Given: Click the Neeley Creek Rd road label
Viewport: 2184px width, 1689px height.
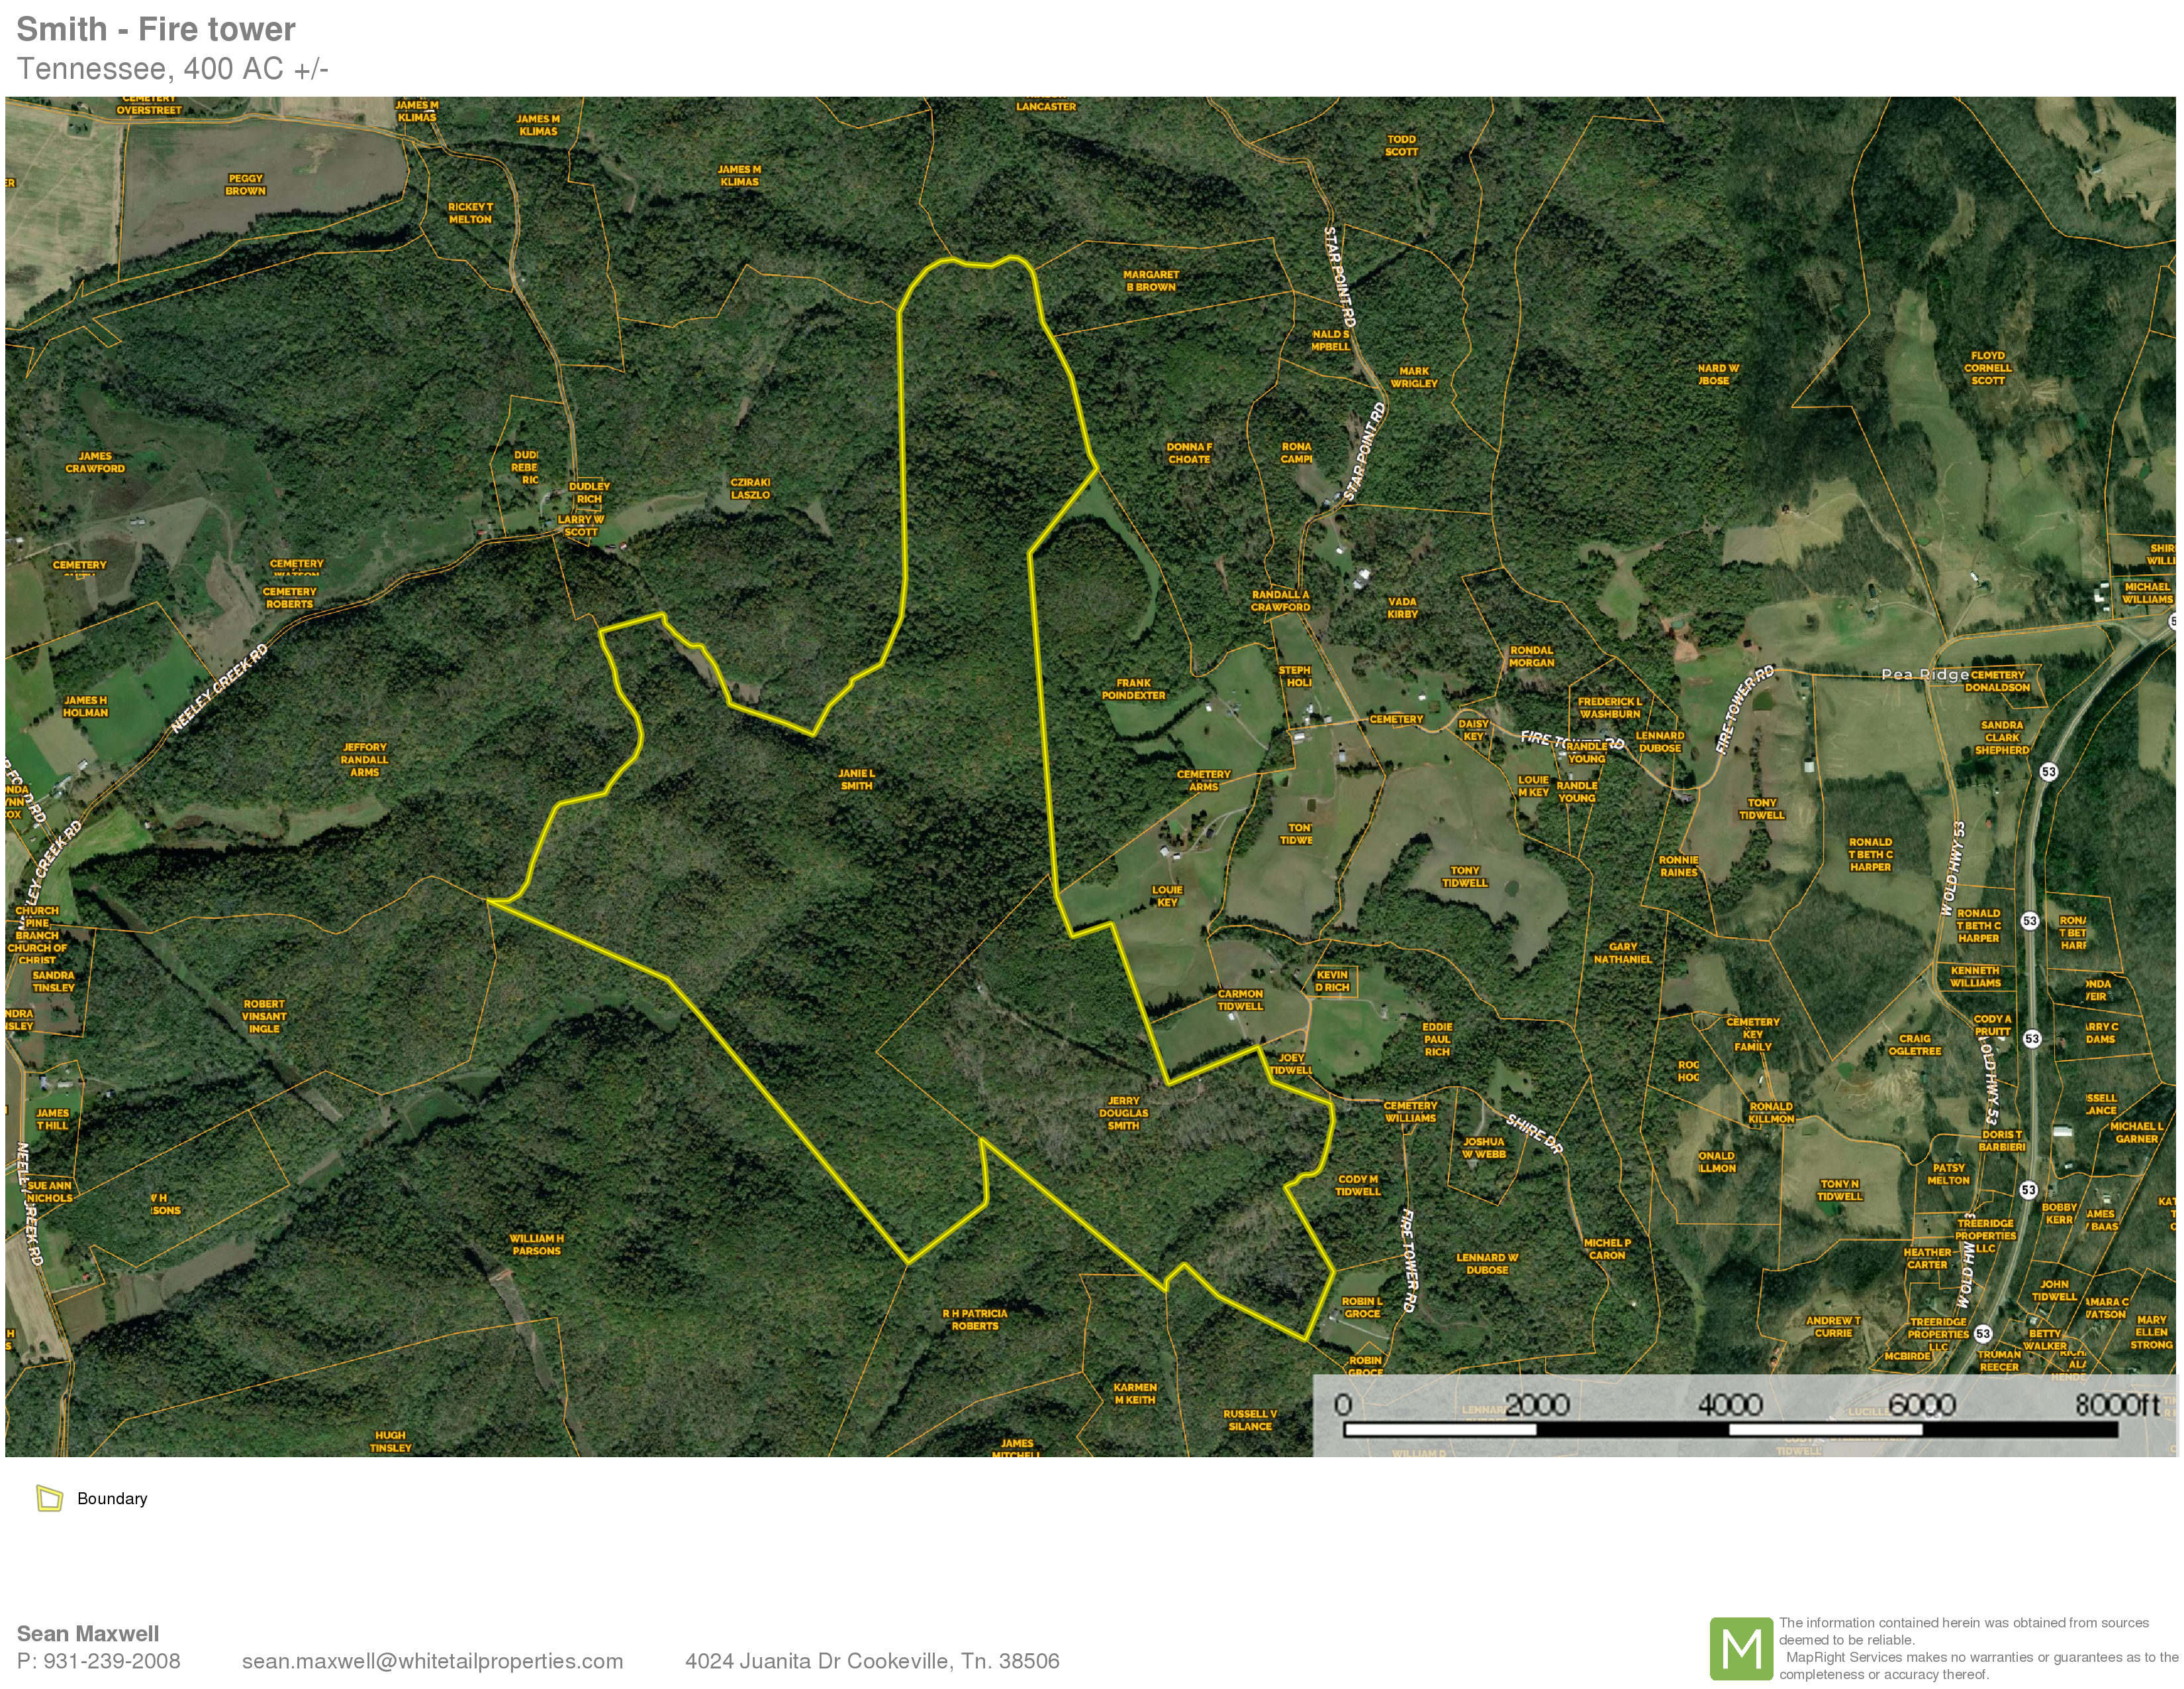Looking at the screenshot, I should click(x=220, y=690).
